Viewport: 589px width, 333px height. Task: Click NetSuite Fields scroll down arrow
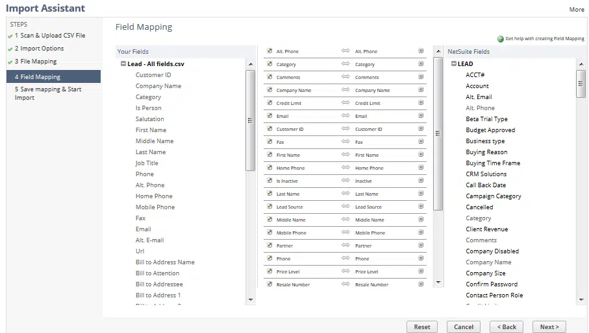581,300
